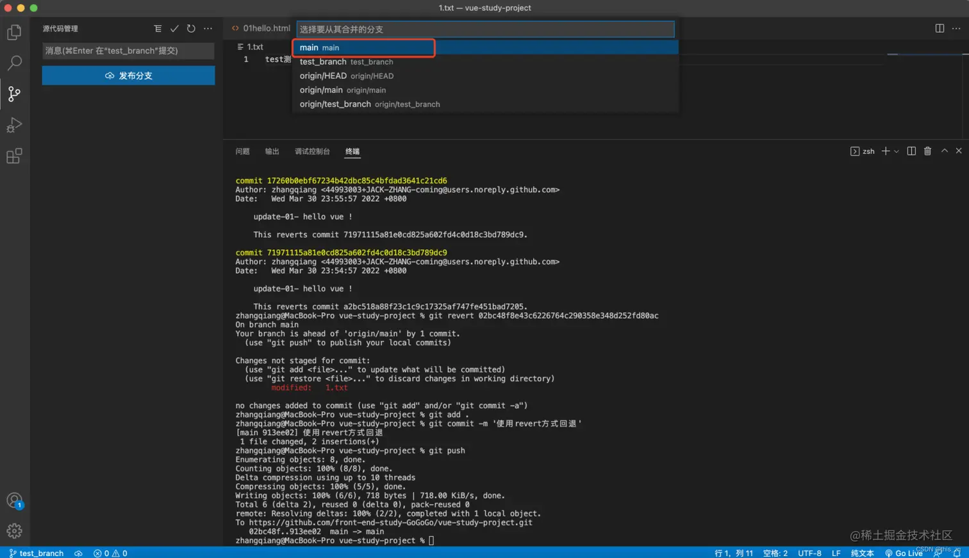
Task: Change the UTF-8 encoding setting
Action: click(809, 553)
